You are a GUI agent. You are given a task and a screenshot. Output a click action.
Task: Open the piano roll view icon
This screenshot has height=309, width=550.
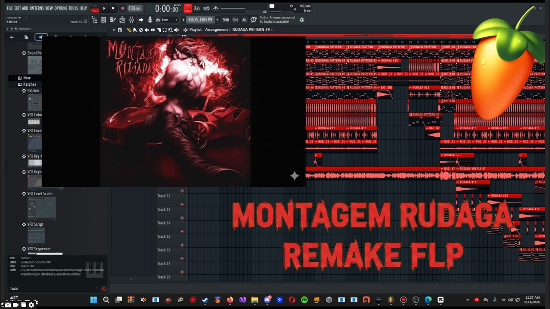(x=113, y=20)
